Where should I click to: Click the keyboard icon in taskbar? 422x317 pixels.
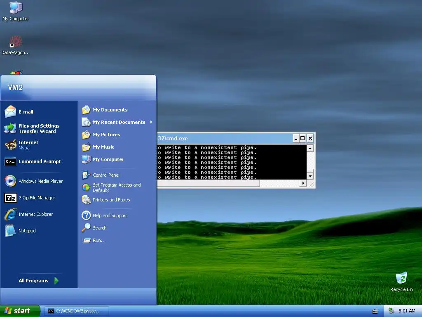[x=375, y=311]
